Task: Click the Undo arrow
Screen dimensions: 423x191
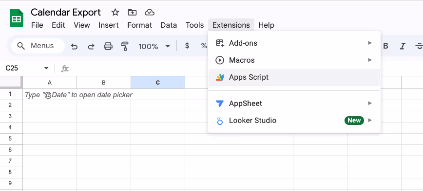Action: (74, 47)
